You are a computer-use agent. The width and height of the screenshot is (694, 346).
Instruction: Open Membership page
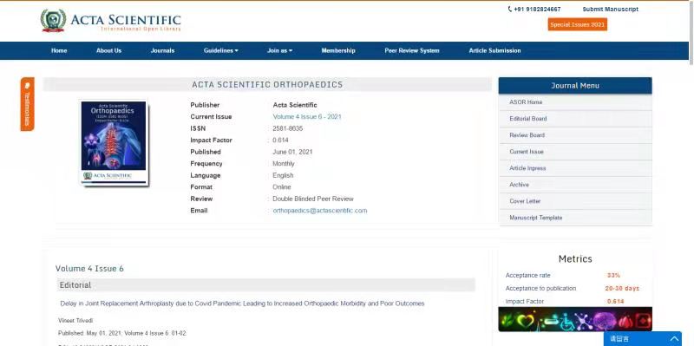(338, 51)
